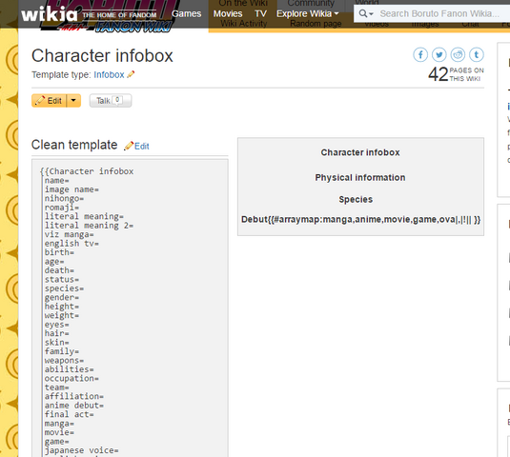Share page on Twitter
The width and height of the screenshot is (510, 457).
(x=439, y=54)
